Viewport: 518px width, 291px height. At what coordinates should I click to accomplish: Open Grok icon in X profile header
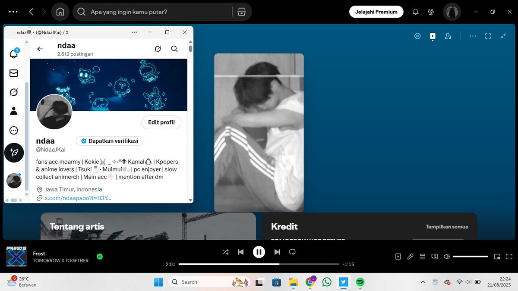[x=158, y=49]
